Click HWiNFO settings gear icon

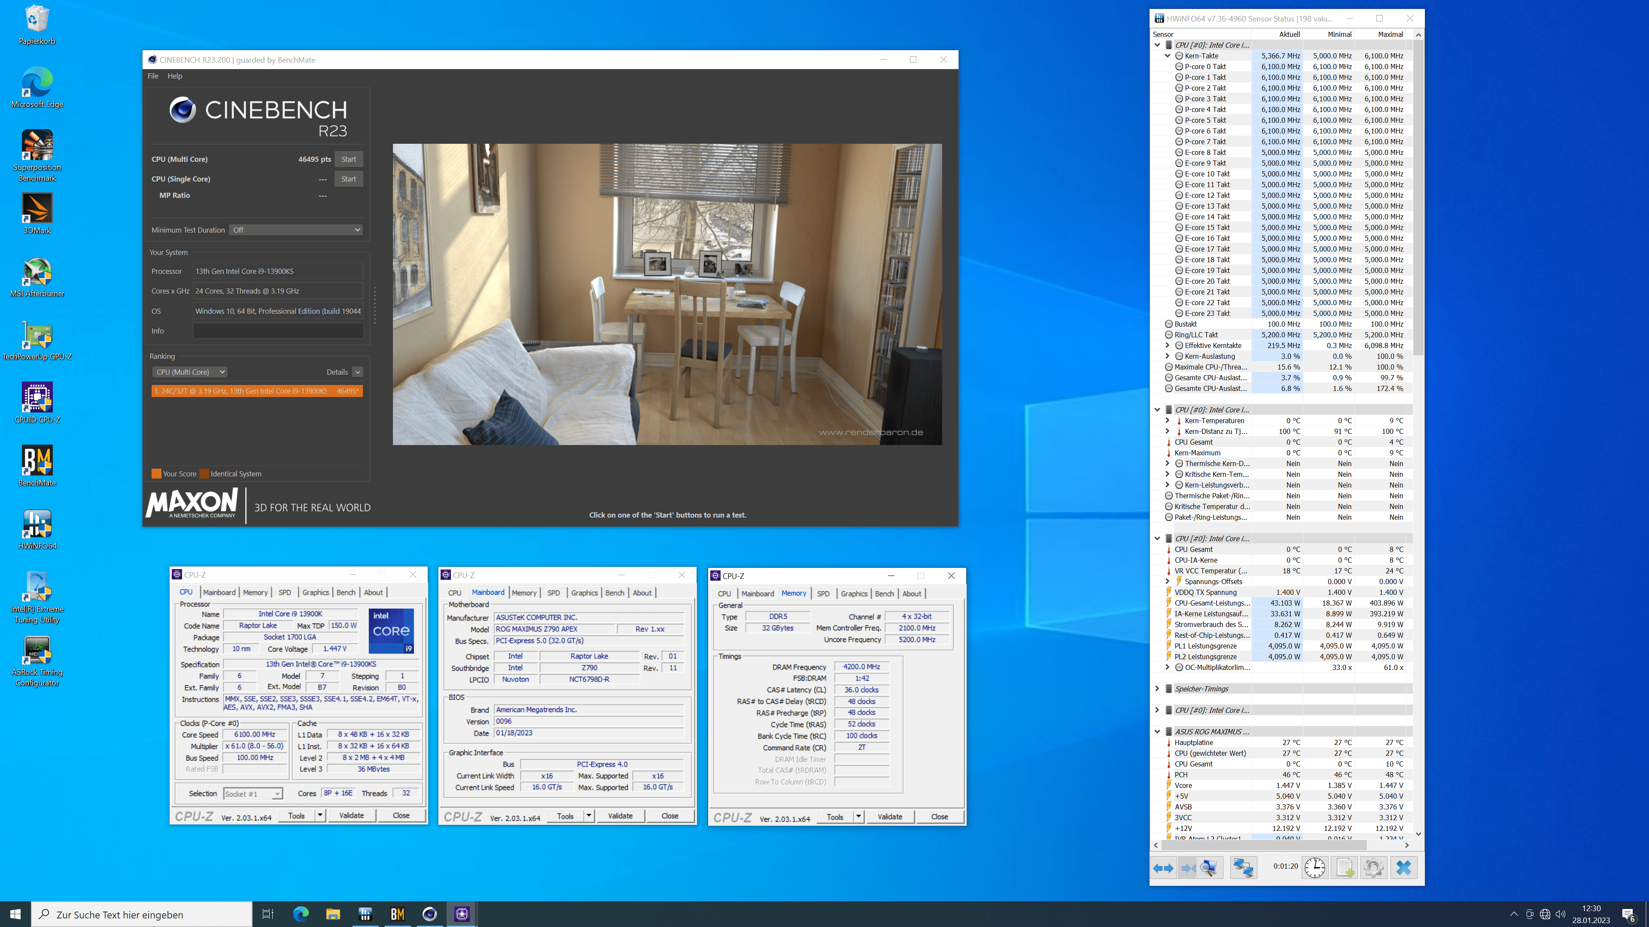pos(1373,867)
